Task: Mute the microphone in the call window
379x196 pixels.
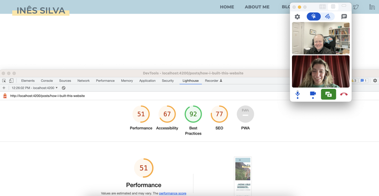Action: (297, 94)
